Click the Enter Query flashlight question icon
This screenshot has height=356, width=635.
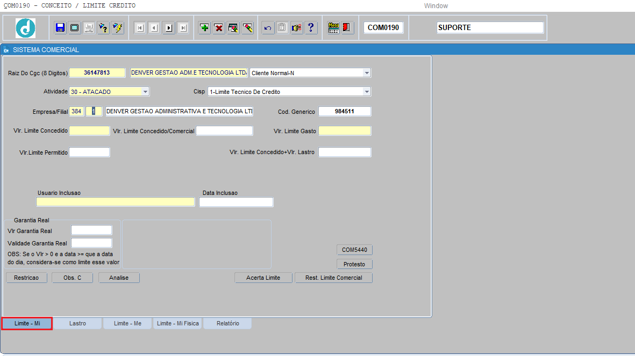(x=103, y=27)
